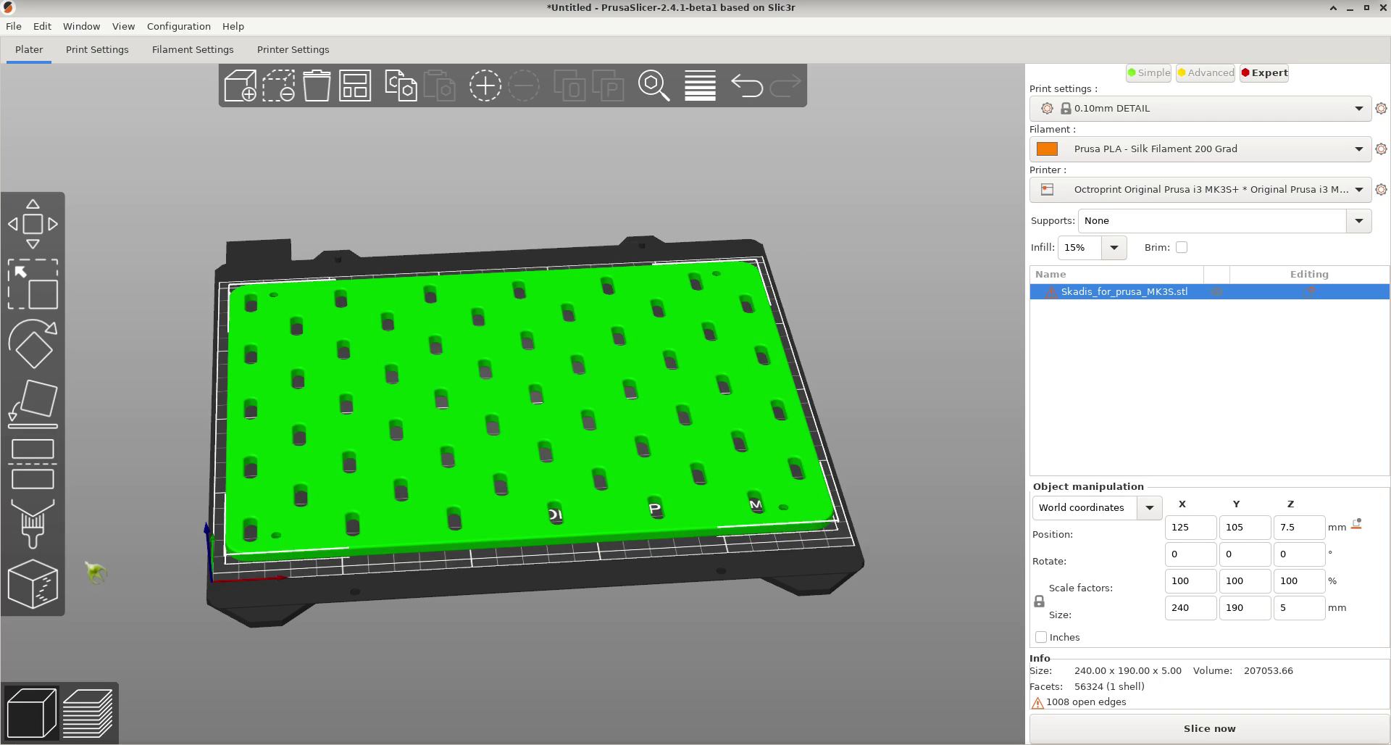Image resolution: width=1391 pixels, height=745 pixels.
Task: Select Skadis_for_prusa_MK3S.stl in object list
Action: point(1124,291)
